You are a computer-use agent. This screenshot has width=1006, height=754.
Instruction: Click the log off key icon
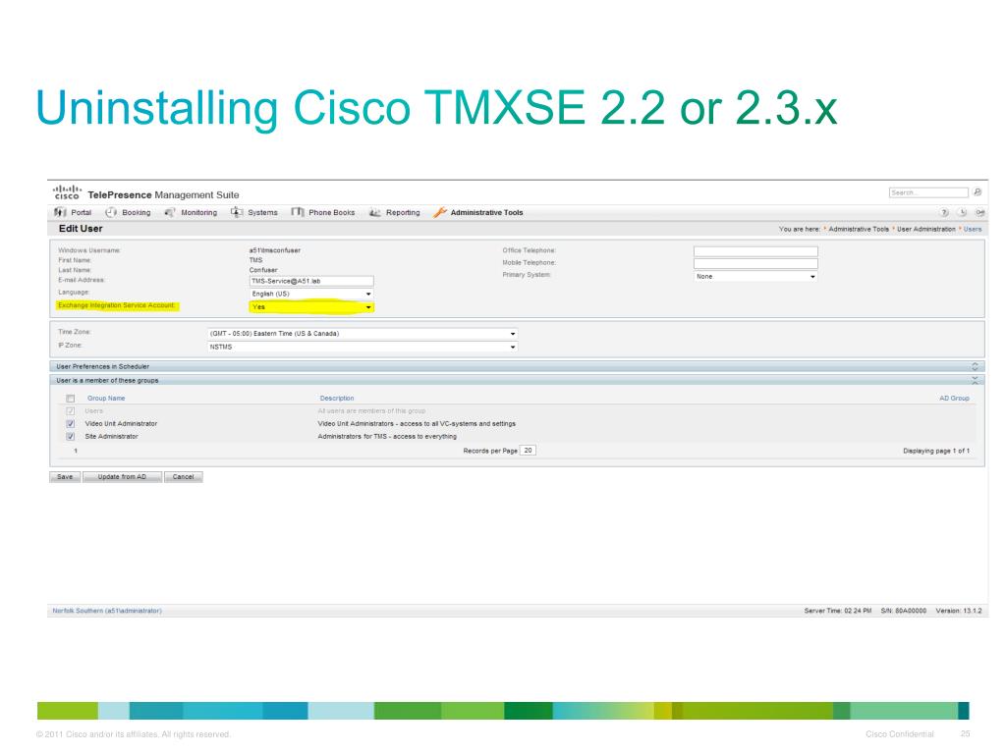click(x=979, y=212)
